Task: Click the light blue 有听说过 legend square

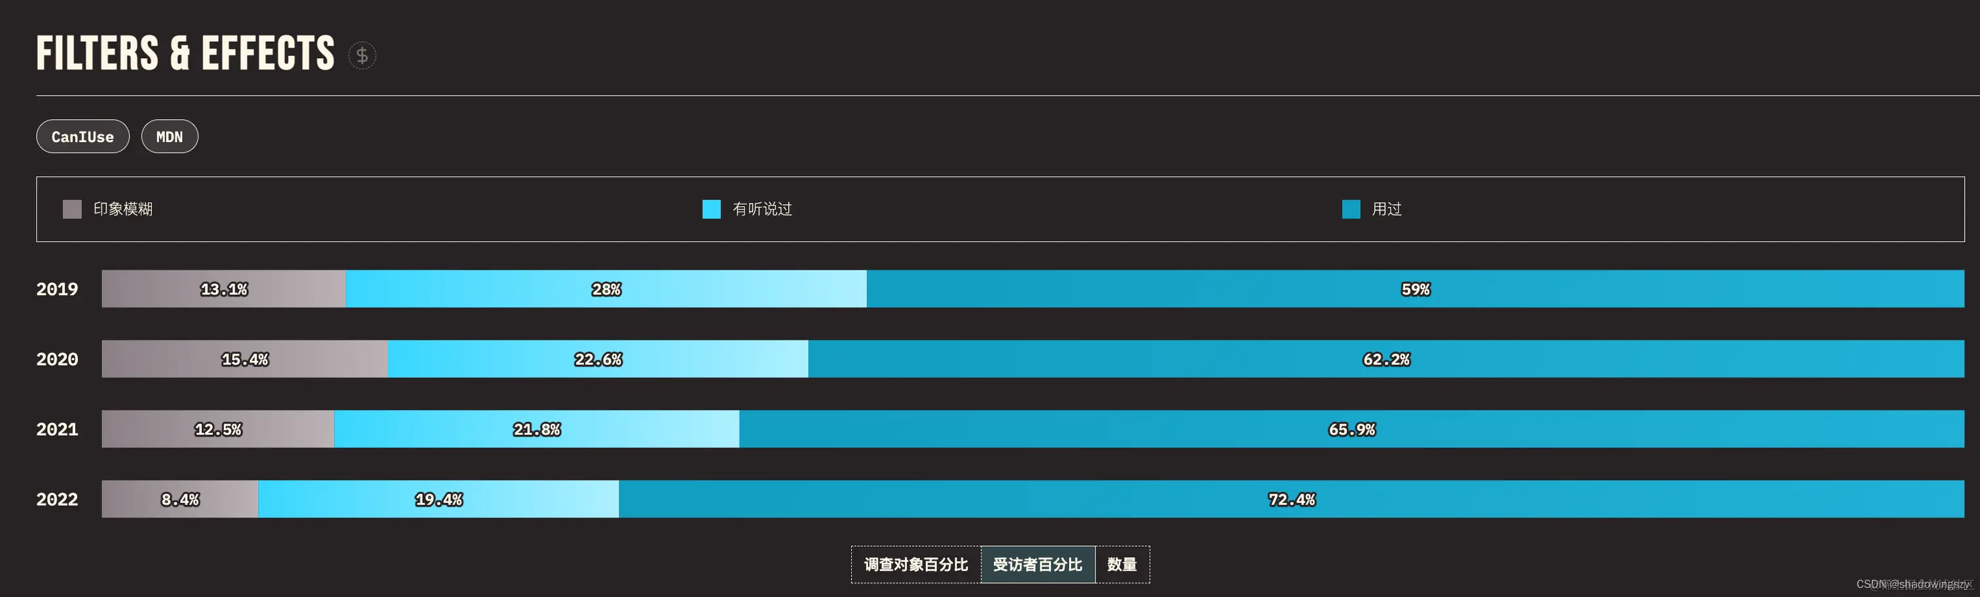Action: (711, 208)
